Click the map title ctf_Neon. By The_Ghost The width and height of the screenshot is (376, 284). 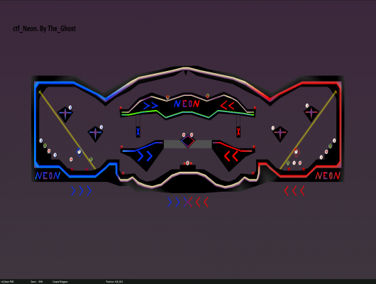click(x=45, y=29)
